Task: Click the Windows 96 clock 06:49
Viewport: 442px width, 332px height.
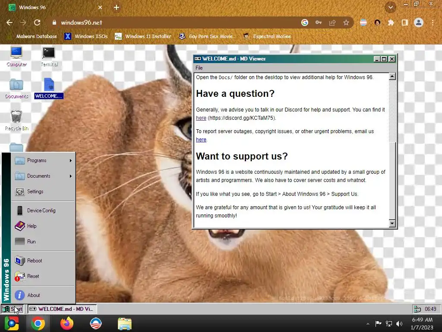Action: 430,309
